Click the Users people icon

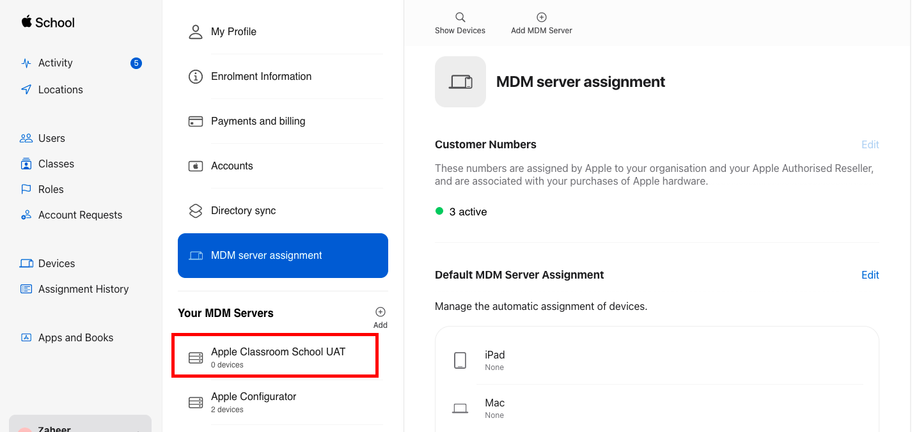click(x=26, y=138)
